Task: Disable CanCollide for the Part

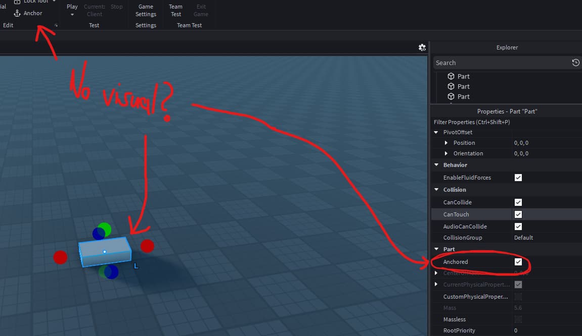Action: coord(518,202)
